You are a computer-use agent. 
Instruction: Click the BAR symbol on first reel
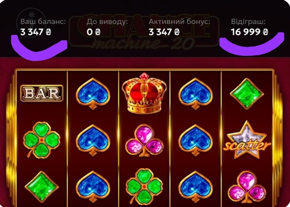coord(42,93)
